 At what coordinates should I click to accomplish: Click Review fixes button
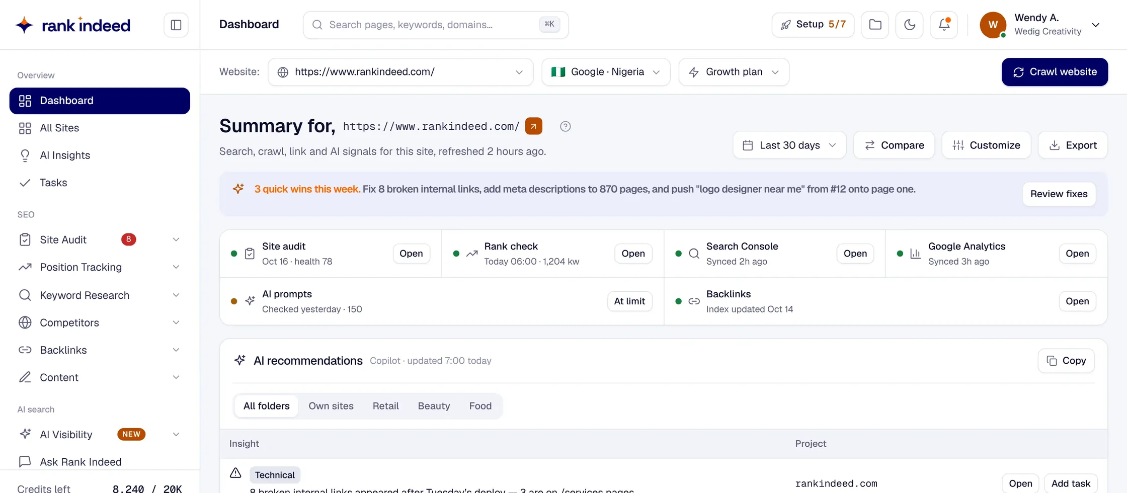pos(1059,194)
